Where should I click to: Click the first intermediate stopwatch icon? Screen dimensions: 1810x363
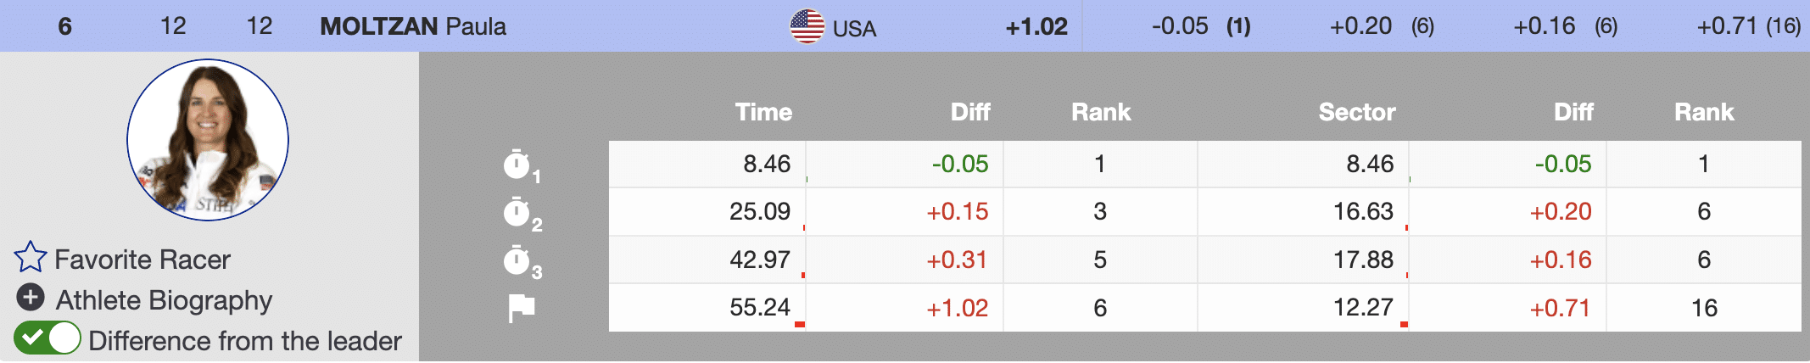pos(517,164)
